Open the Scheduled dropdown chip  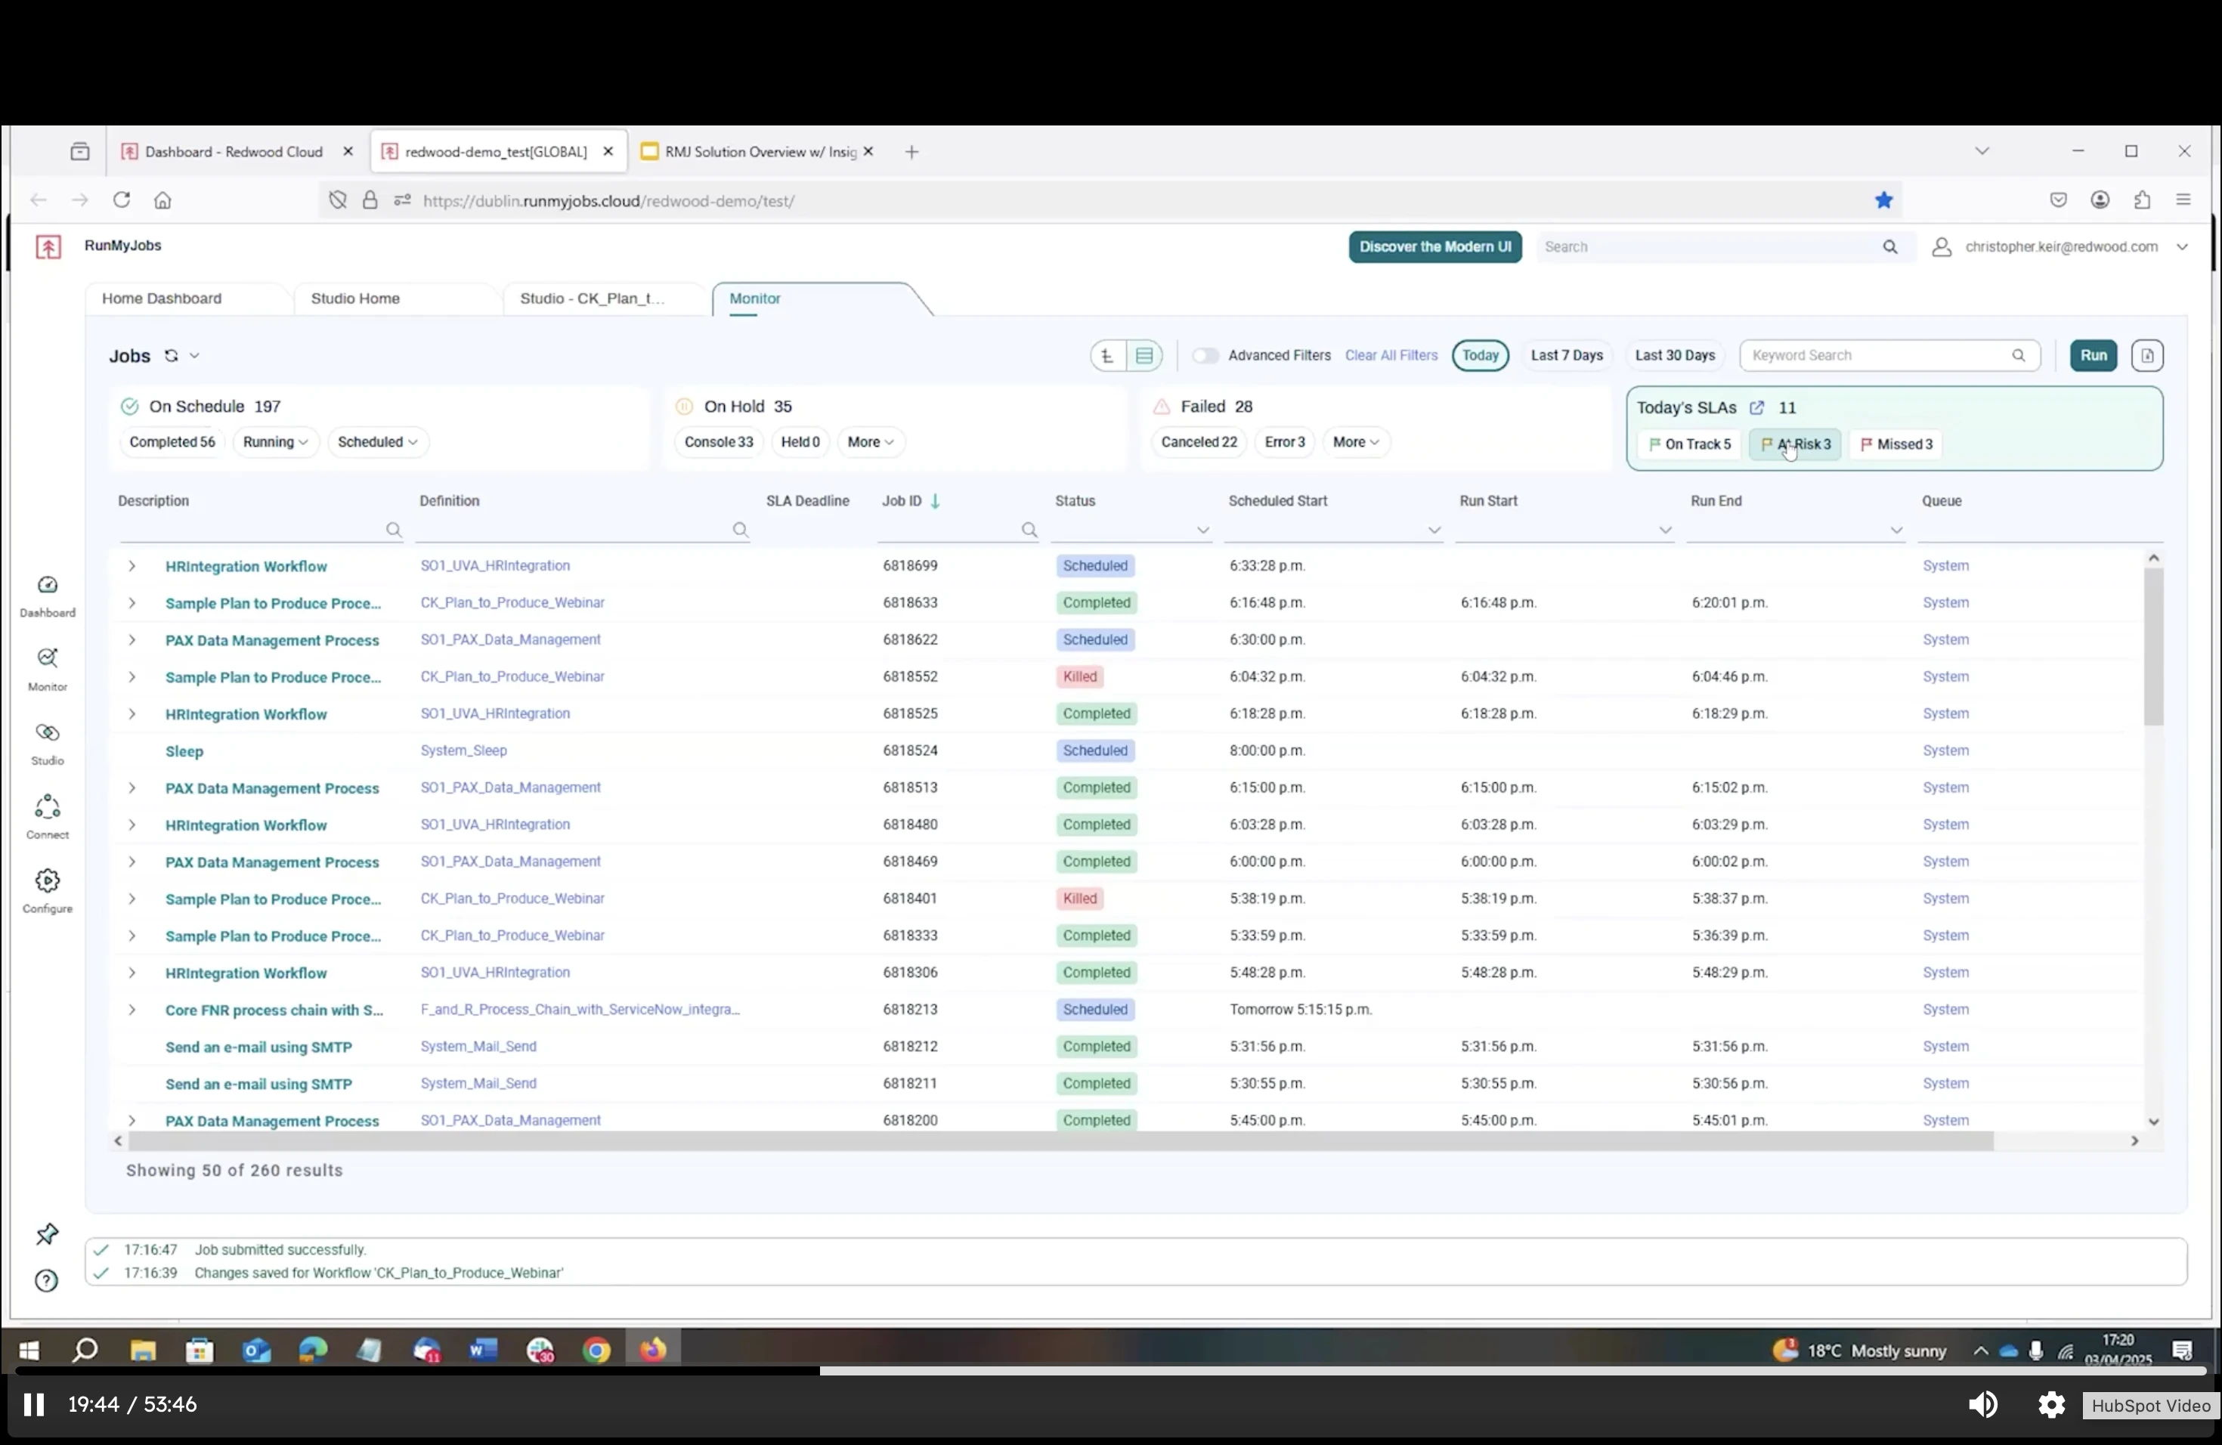(377, 442)
